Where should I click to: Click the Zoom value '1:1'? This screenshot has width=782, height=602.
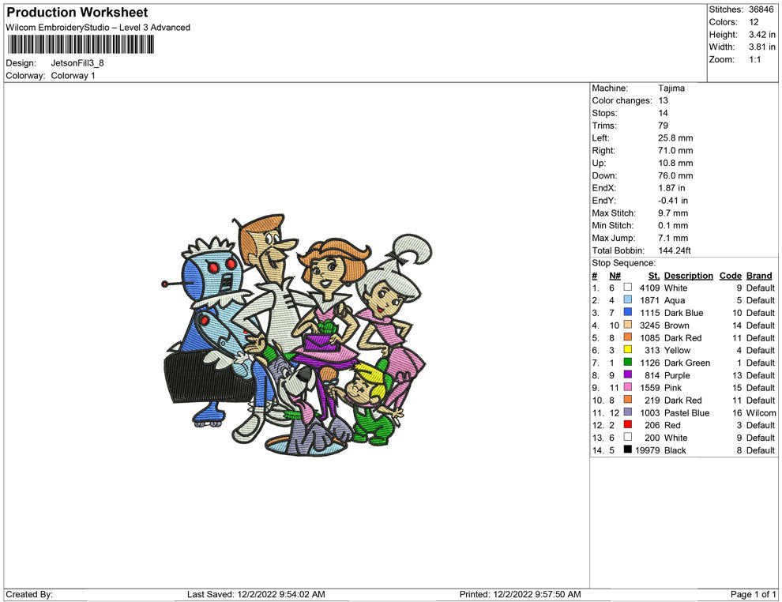754,59
